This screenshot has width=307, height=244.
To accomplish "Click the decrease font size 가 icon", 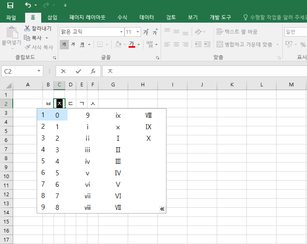I will coord(155,32).
